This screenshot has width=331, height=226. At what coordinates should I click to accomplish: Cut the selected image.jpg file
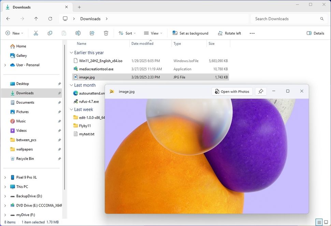click(35, 33)
